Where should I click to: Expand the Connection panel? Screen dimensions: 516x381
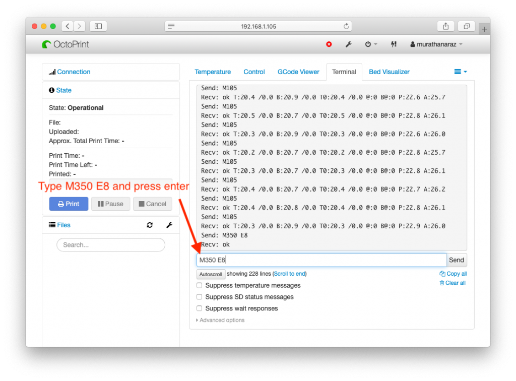[74, 72]
